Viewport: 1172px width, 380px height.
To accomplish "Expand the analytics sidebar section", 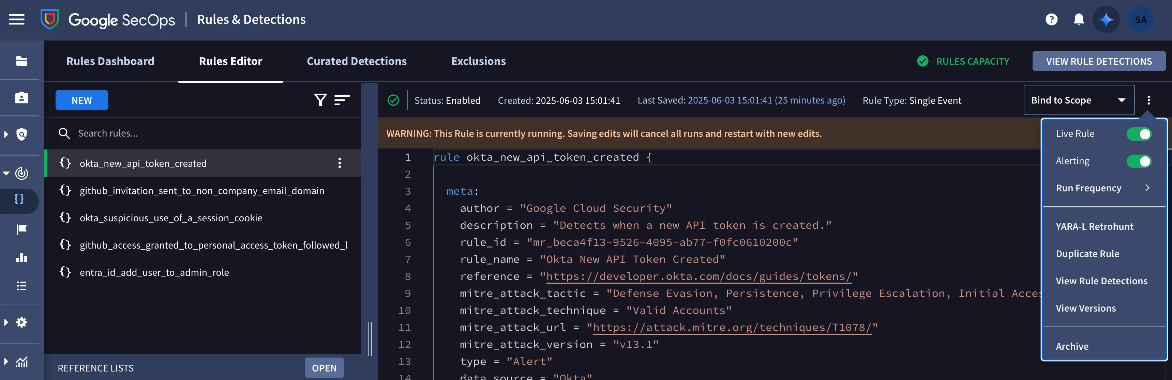I will coord(6,362).
